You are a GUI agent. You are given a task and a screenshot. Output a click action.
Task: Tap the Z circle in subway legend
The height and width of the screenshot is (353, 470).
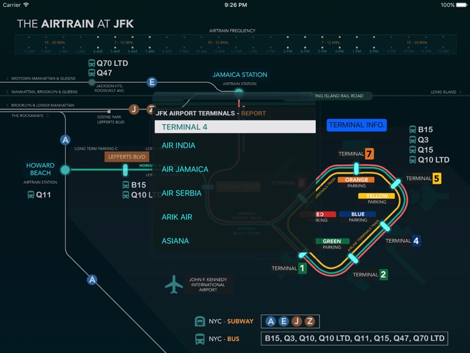point(310,322)
